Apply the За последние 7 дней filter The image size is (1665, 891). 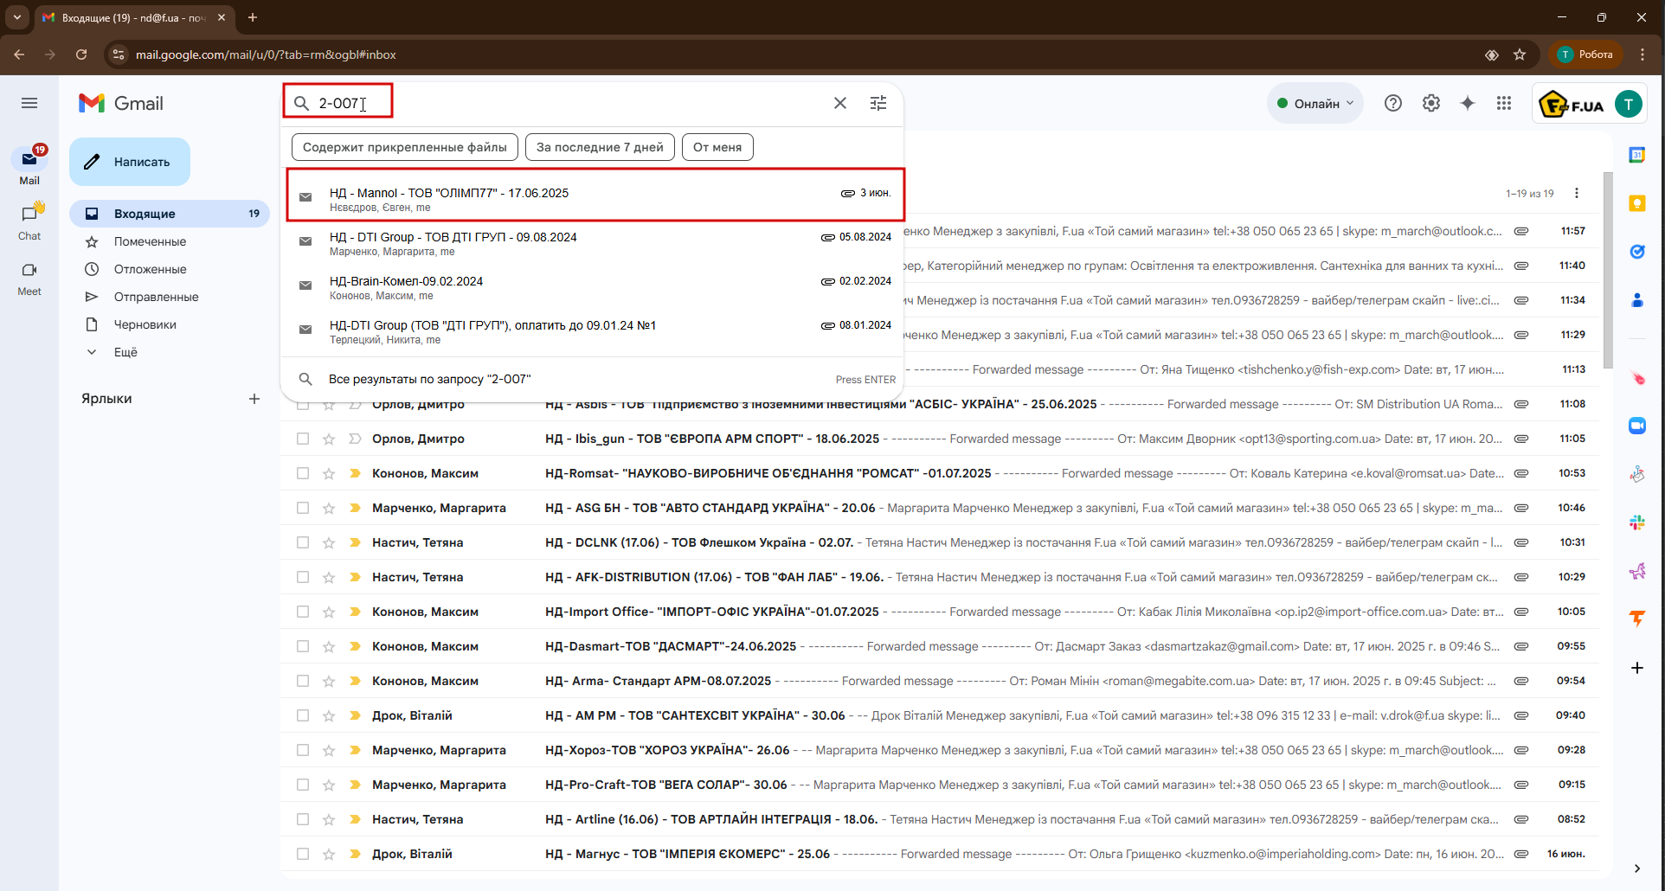pyautogui.click(x=600, y=147)
